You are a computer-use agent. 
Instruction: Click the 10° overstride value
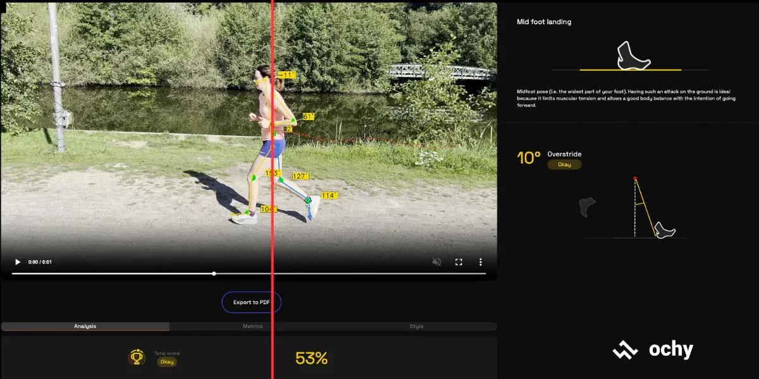tap(529, 158)
